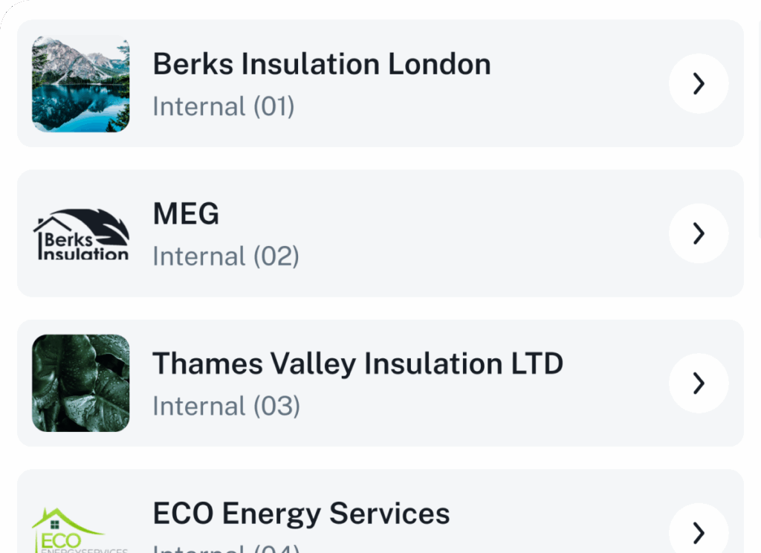
Task: Open the mountain lake thumbnail image
Action: [x=80, y=83]
